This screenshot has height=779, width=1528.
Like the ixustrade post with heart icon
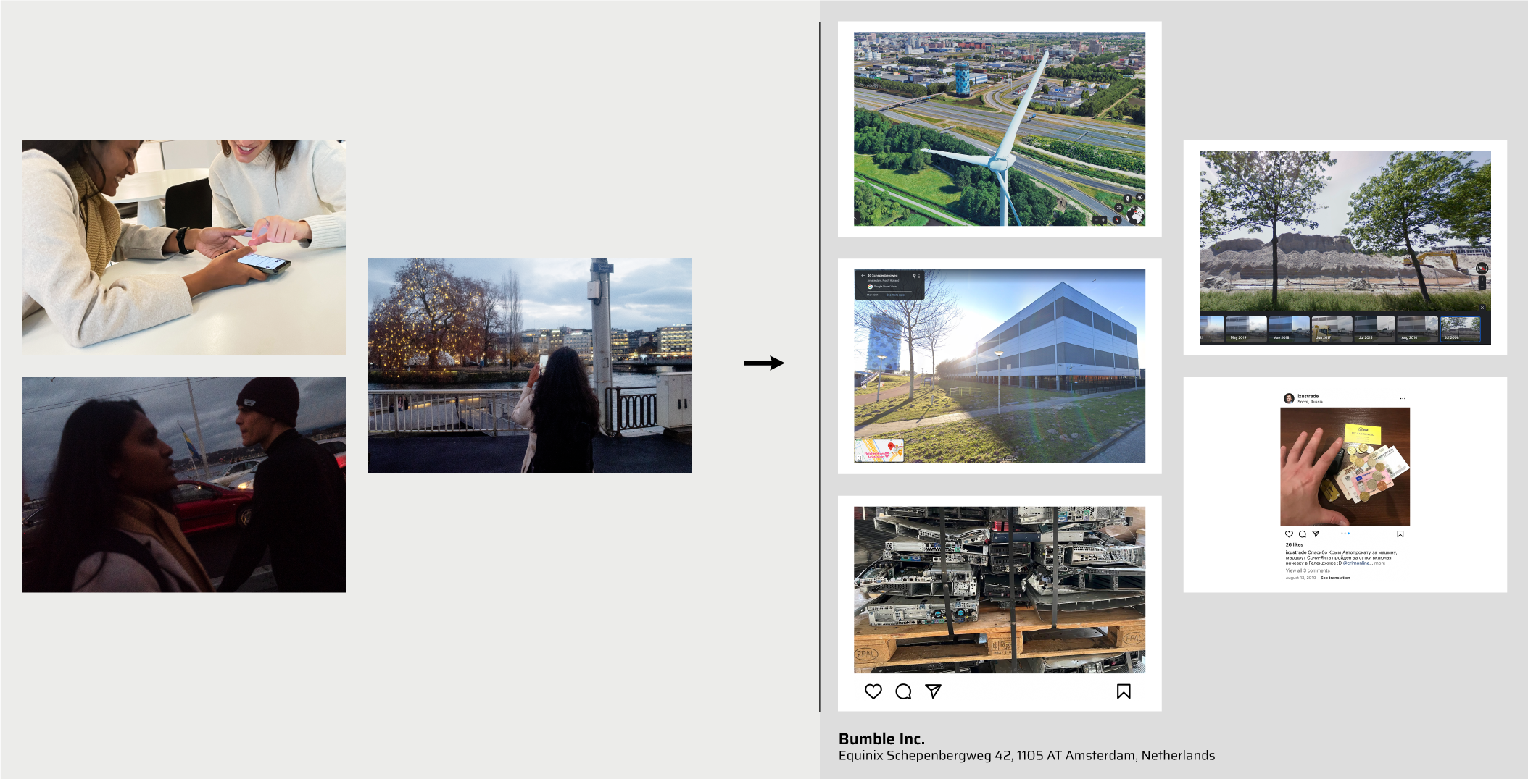tap(1289, 534)
